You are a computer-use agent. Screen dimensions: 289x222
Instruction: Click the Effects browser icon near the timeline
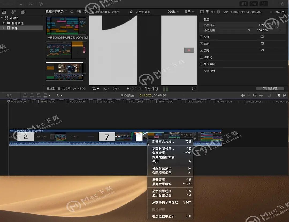click(278, 95)
